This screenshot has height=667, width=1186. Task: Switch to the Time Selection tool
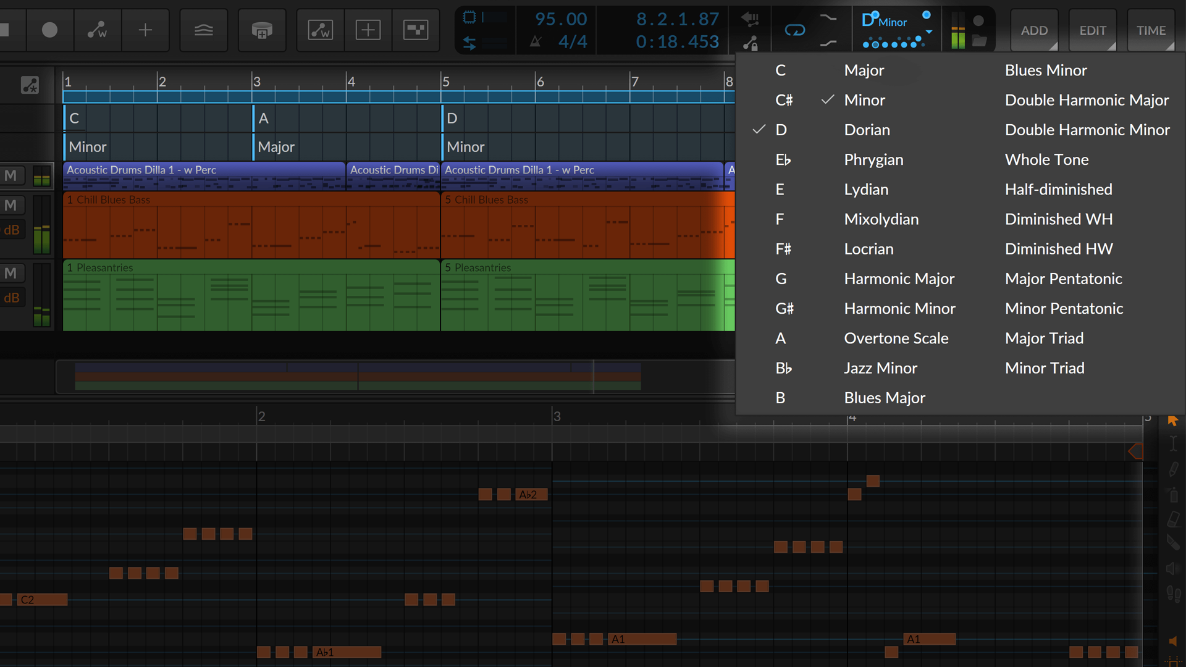(1172, 443)
